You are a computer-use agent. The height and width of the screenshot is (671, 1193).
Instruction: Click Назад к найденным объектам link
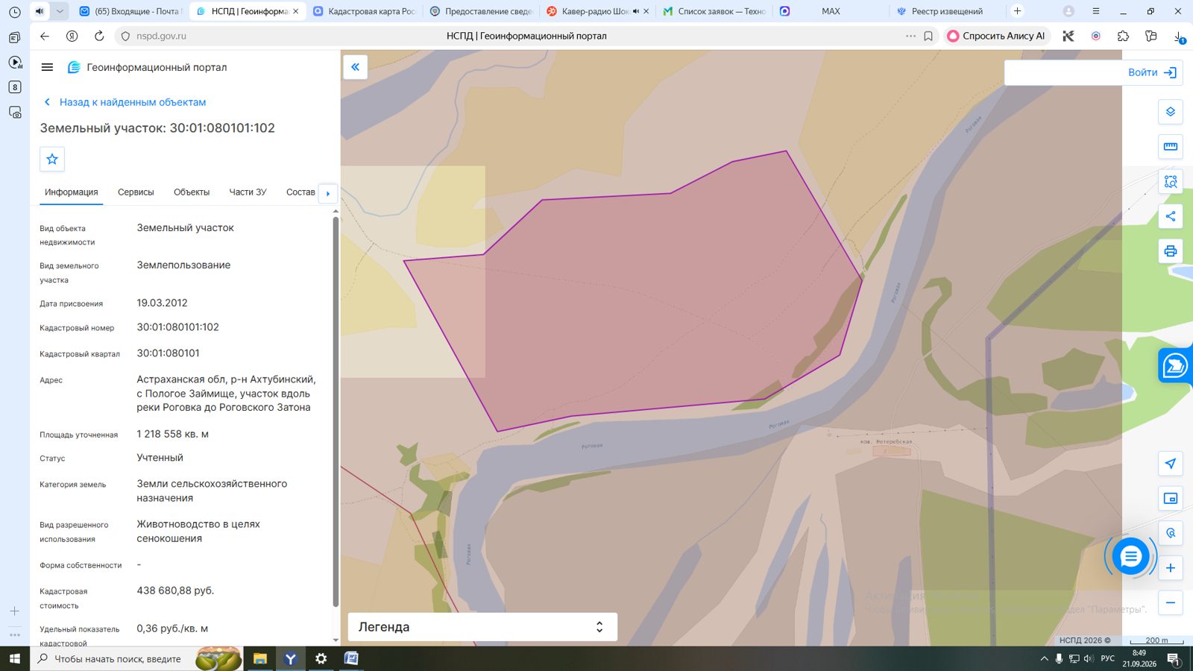(133, 102)
